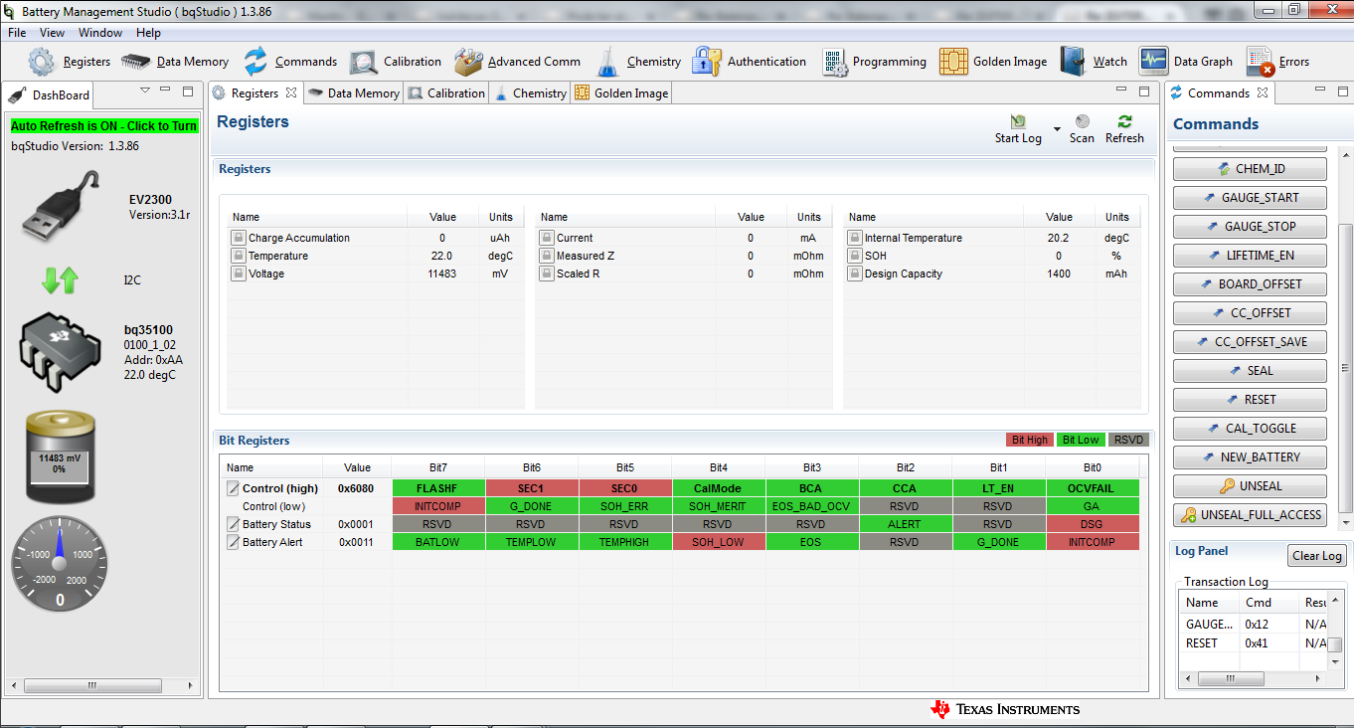Image resolution: width=1354 pixels, height=728 pixels.
Task: Send the GAUGE_START command
Action: click(x=1250, y=198)
